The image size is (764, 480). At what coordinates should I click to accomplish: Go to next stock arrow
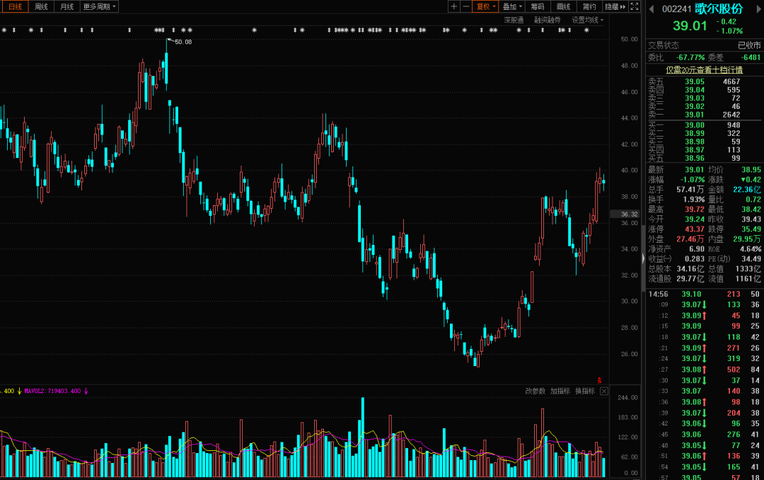tap(758, 8)
